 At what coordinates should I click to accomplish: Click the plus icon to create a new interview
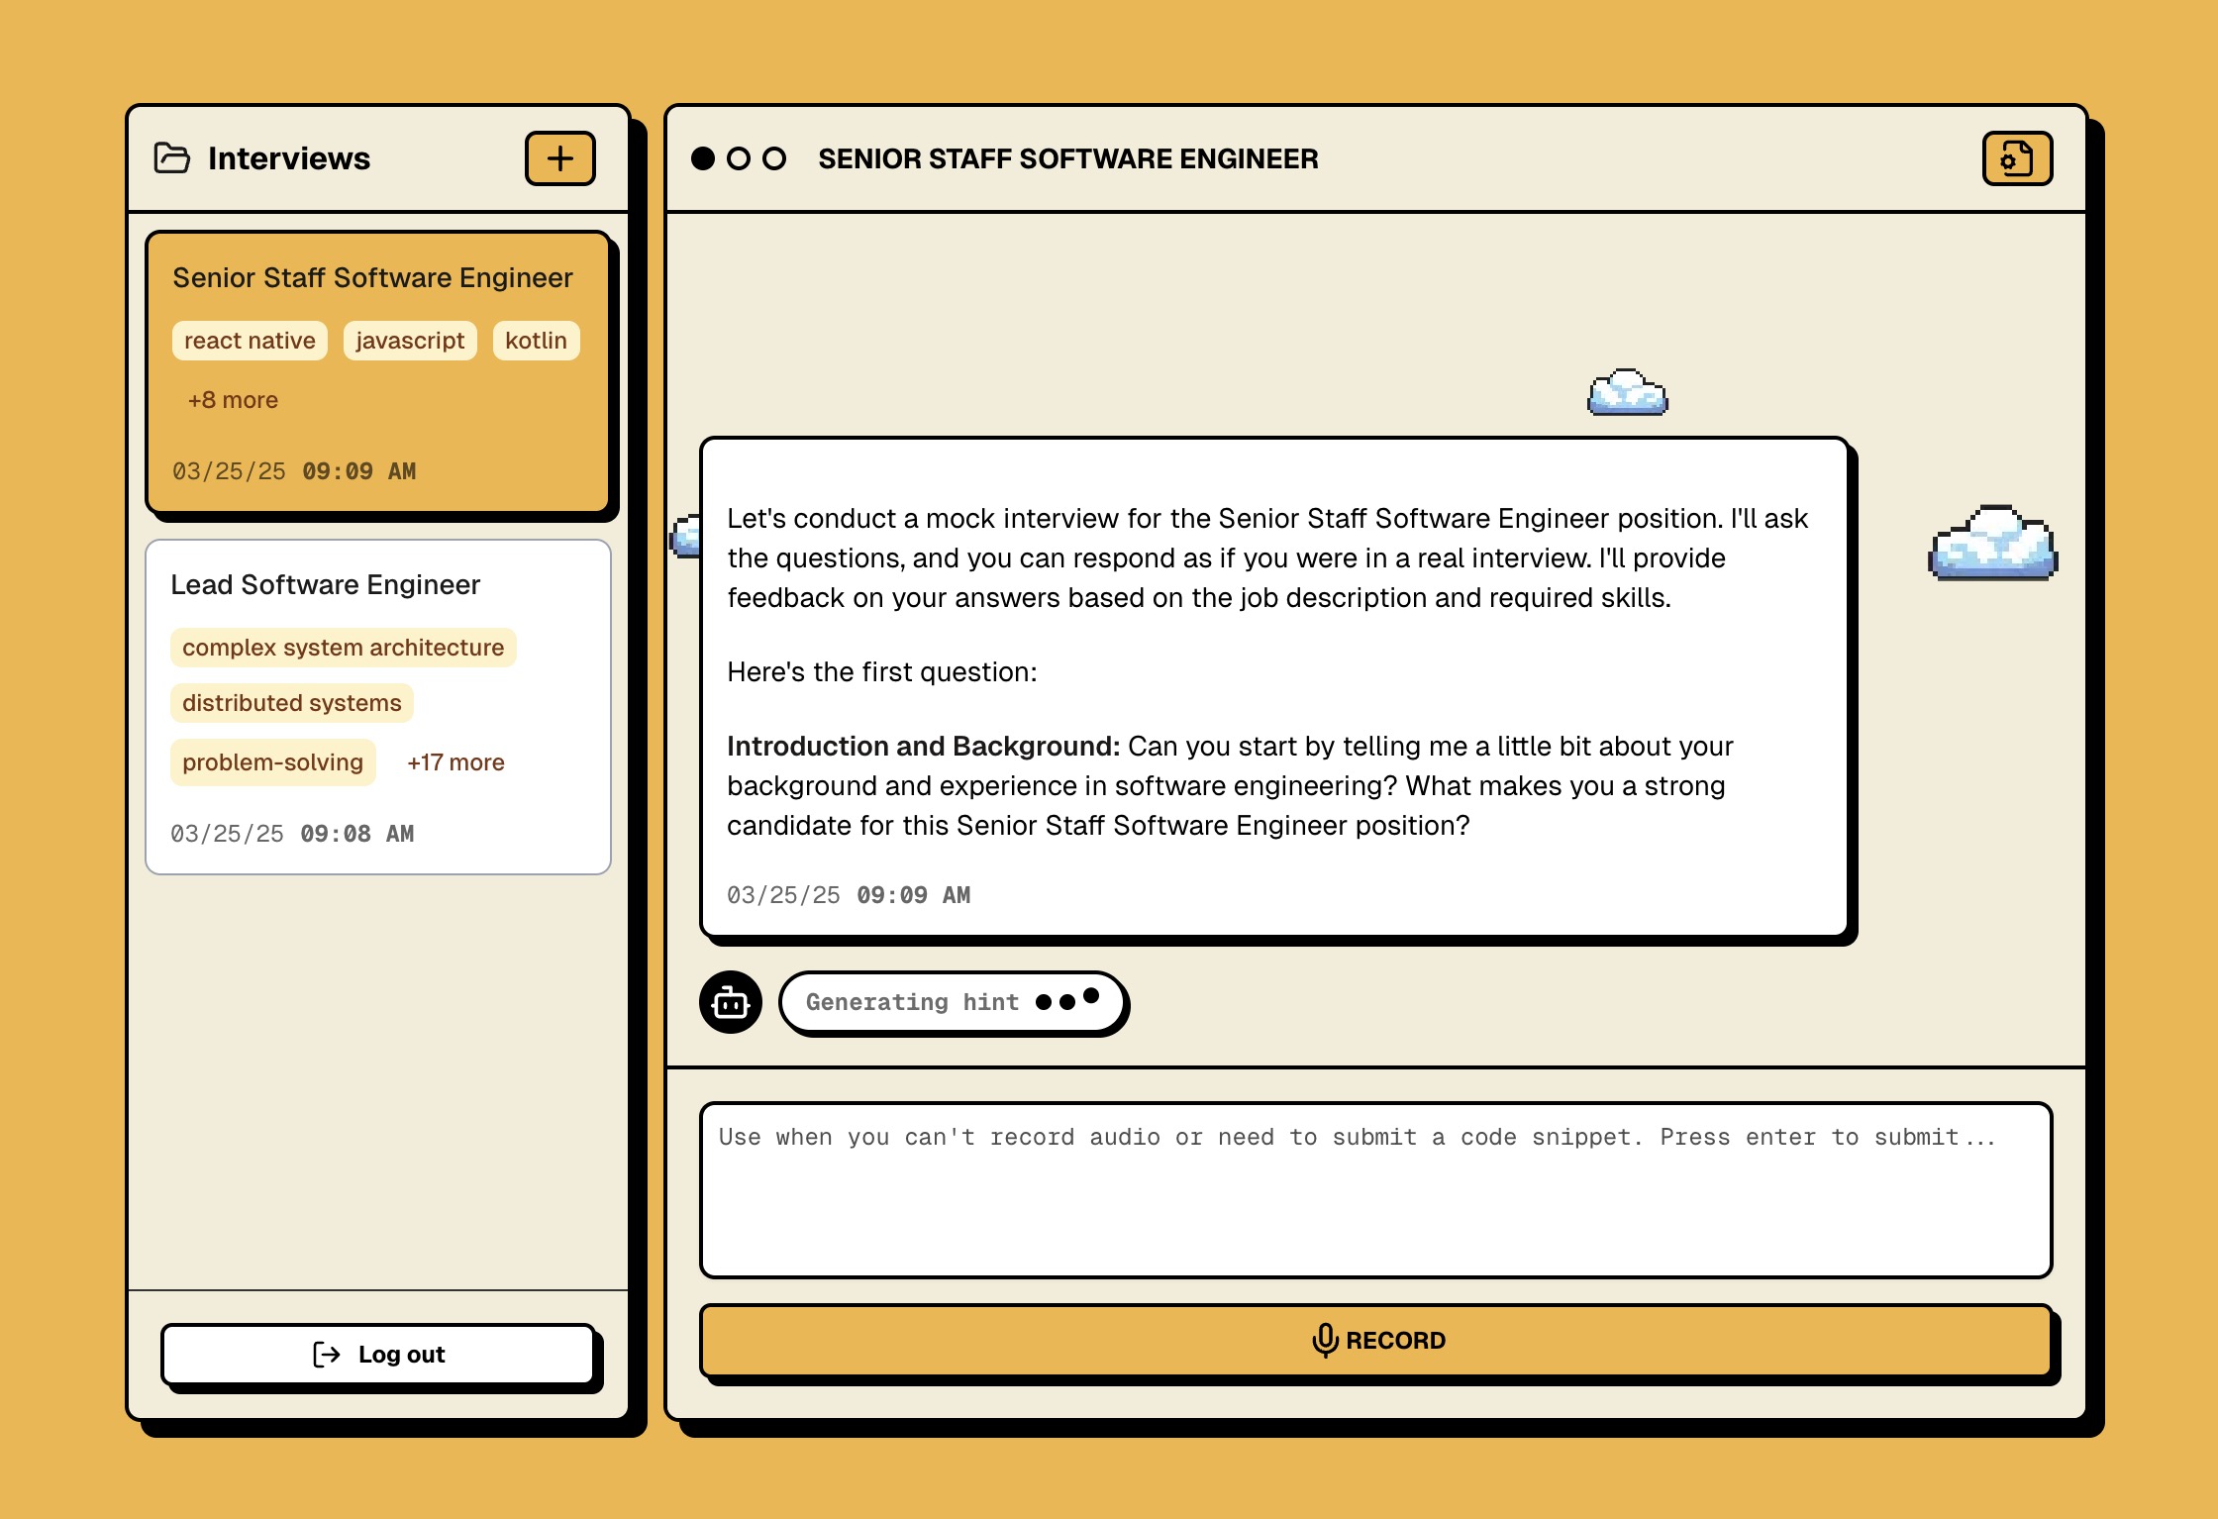559,158
